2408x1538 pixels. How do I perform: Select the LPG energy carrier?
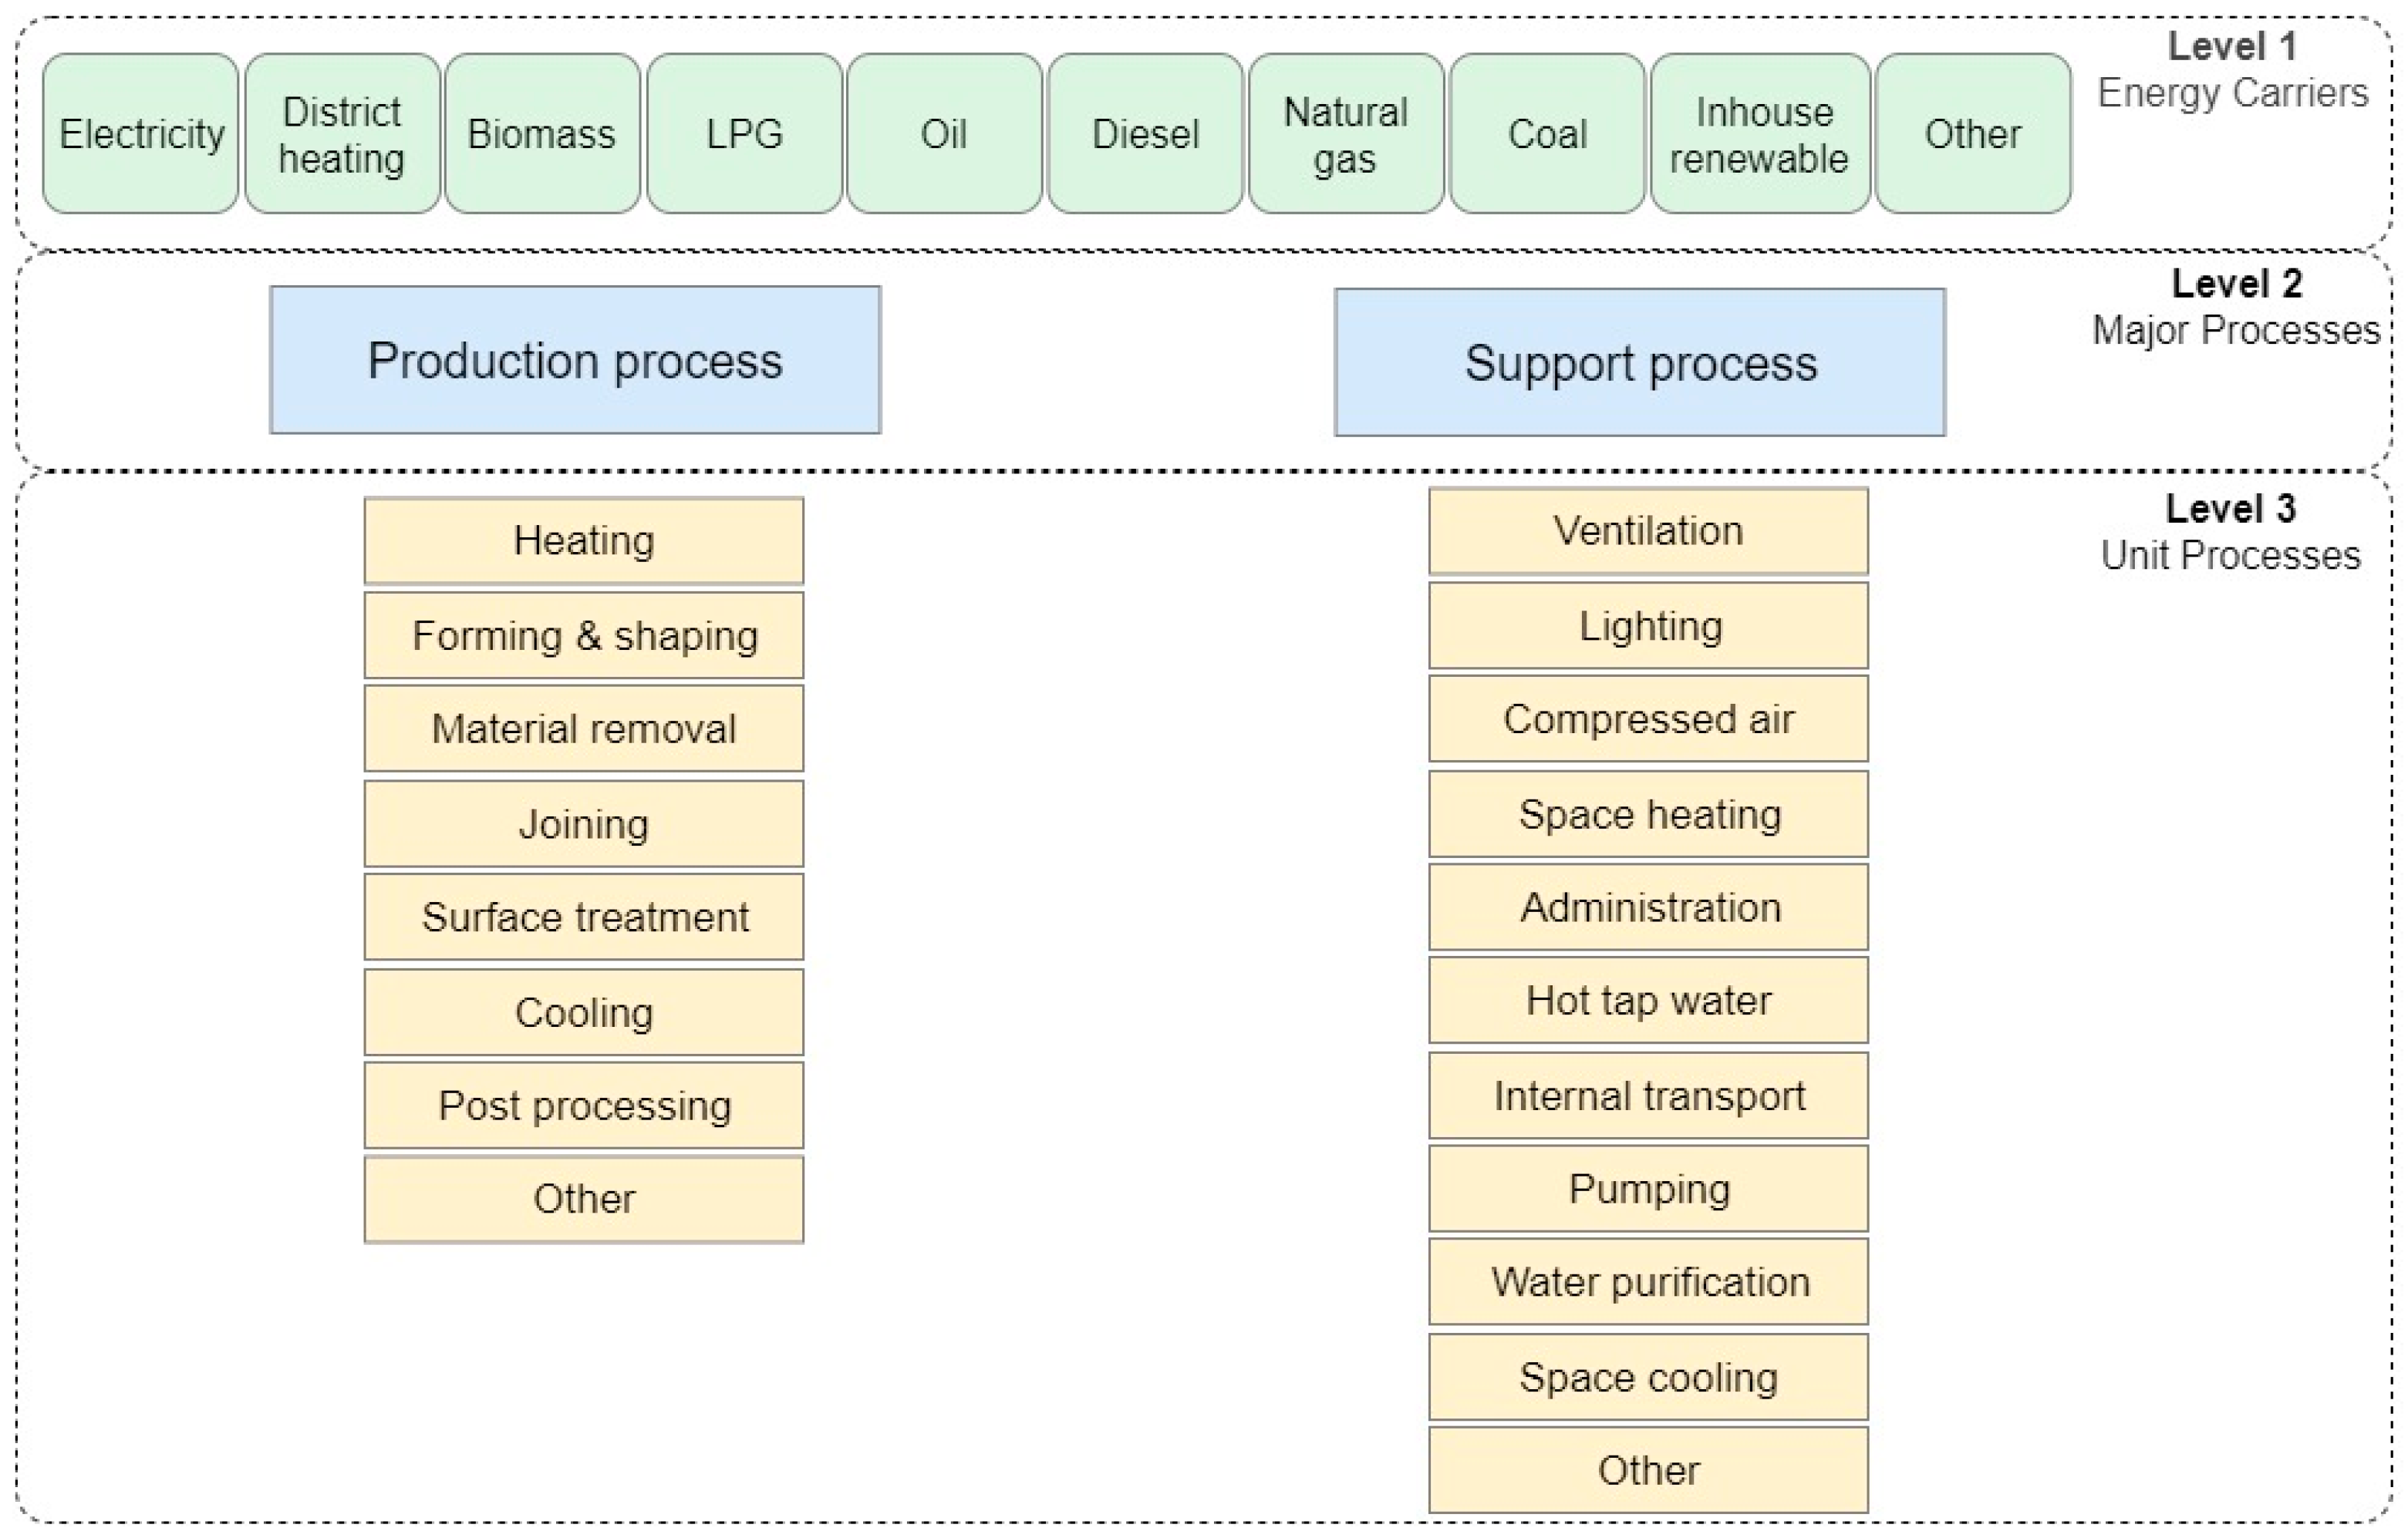coord(744,134)
